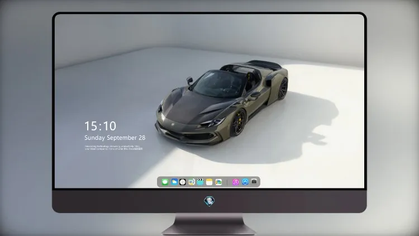Click the sports car on the wallpaper
Screen dimensions: 419x236
click(222, 102)
